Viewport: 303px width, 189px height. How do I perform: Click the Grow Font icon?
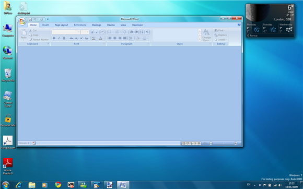92,32
